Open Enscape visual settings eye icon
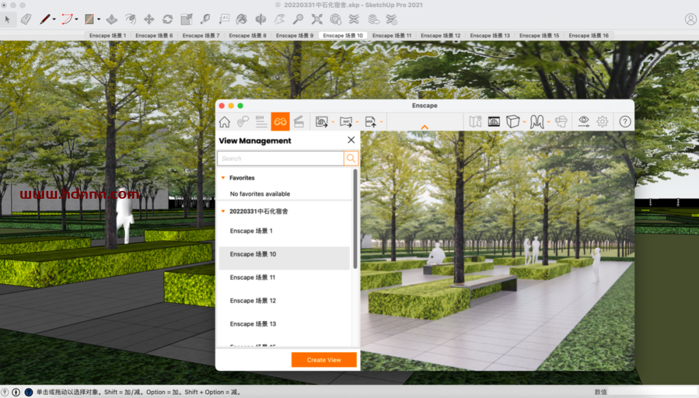The height and width of the screenshot is (398, 699). [x=584, y=121]
